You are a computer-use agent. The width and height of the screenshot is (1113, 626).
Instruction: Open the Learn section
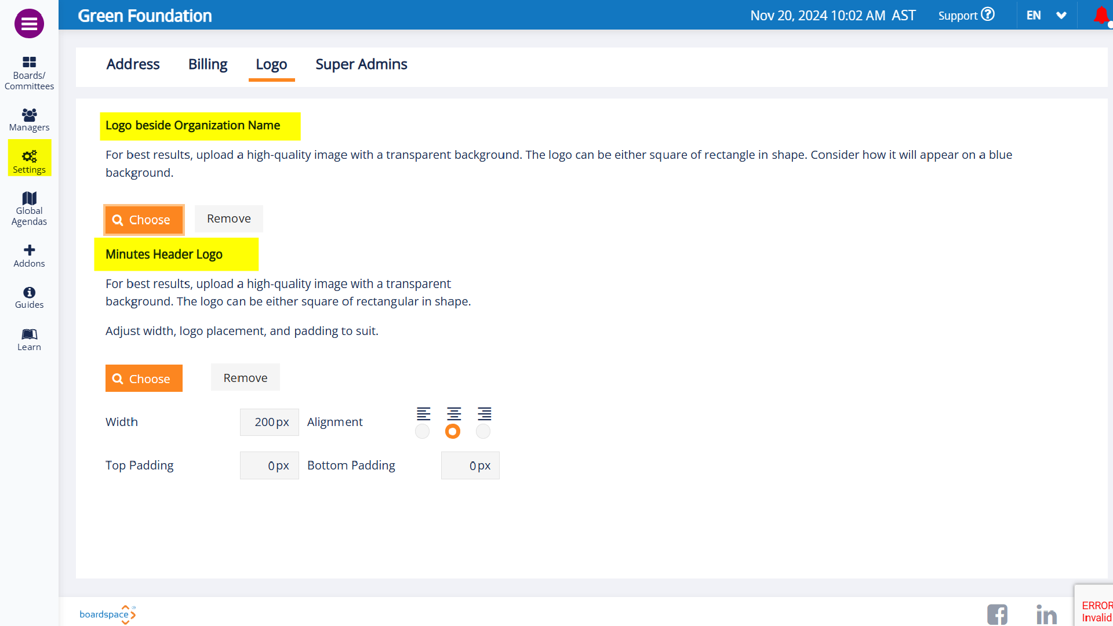click(29, 340)
